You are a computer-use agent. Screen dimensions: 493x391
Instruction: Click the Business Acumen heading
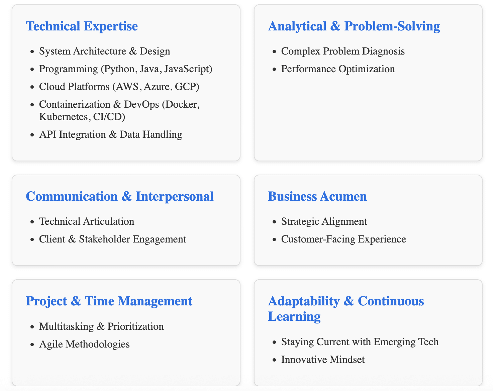317,196
